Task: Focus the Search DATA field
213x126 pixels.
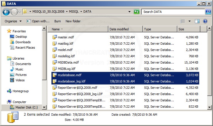Action: [173, 12]
